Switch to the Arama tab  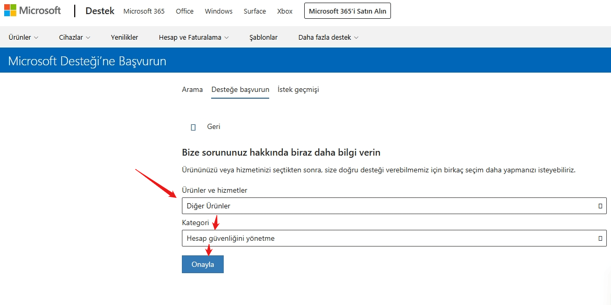192,90
